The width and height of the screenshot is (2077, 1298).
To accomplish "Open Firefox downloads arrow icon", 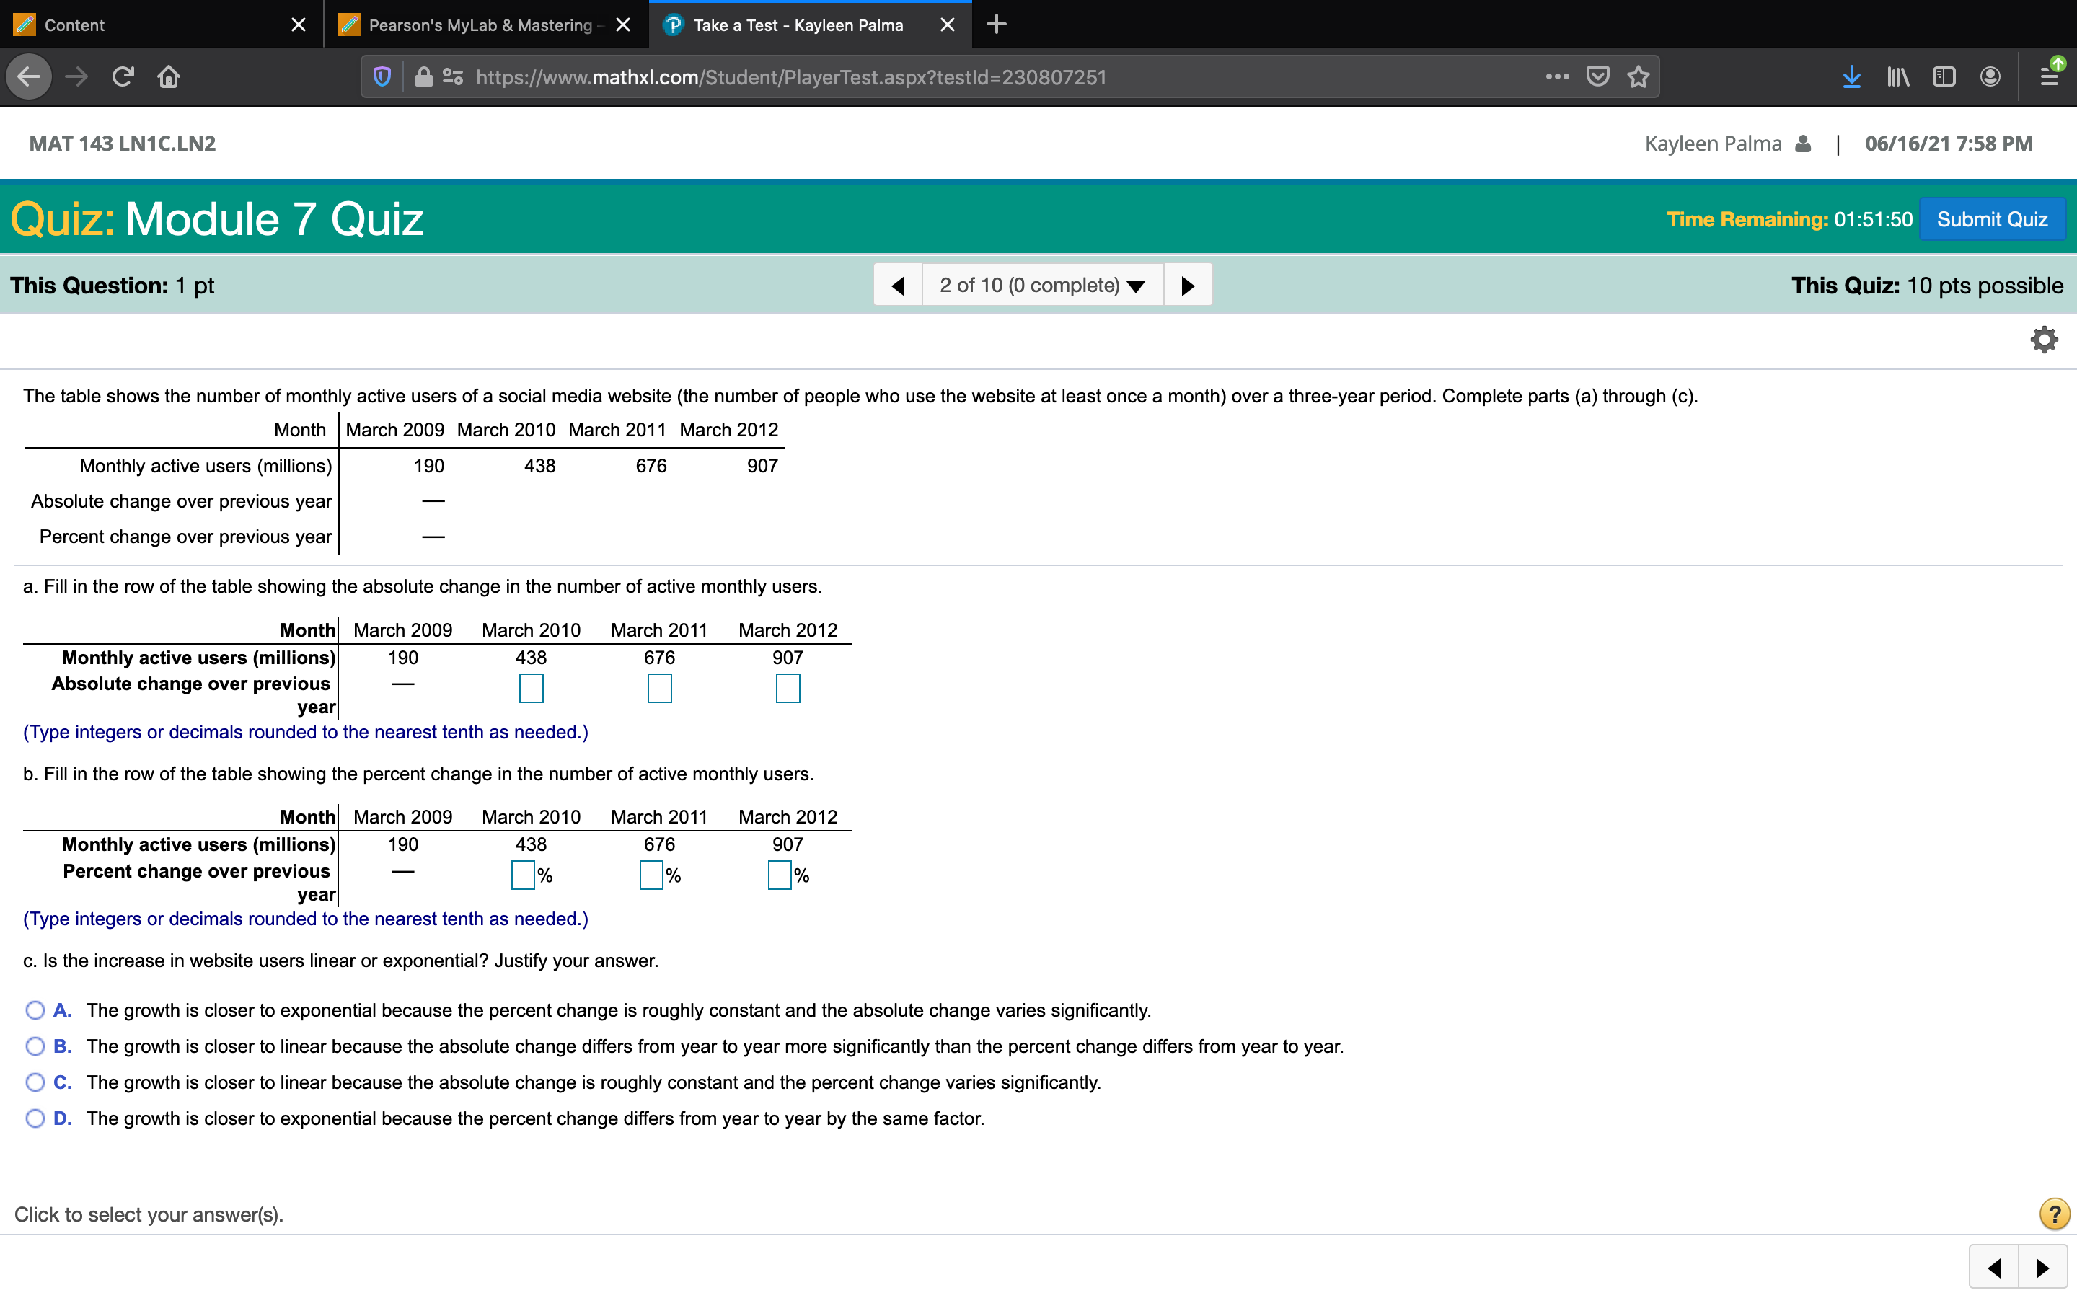I will [1851, 77].
